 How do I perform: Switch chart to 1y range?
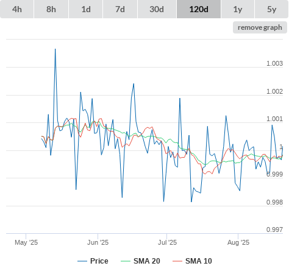coord(238,9)
